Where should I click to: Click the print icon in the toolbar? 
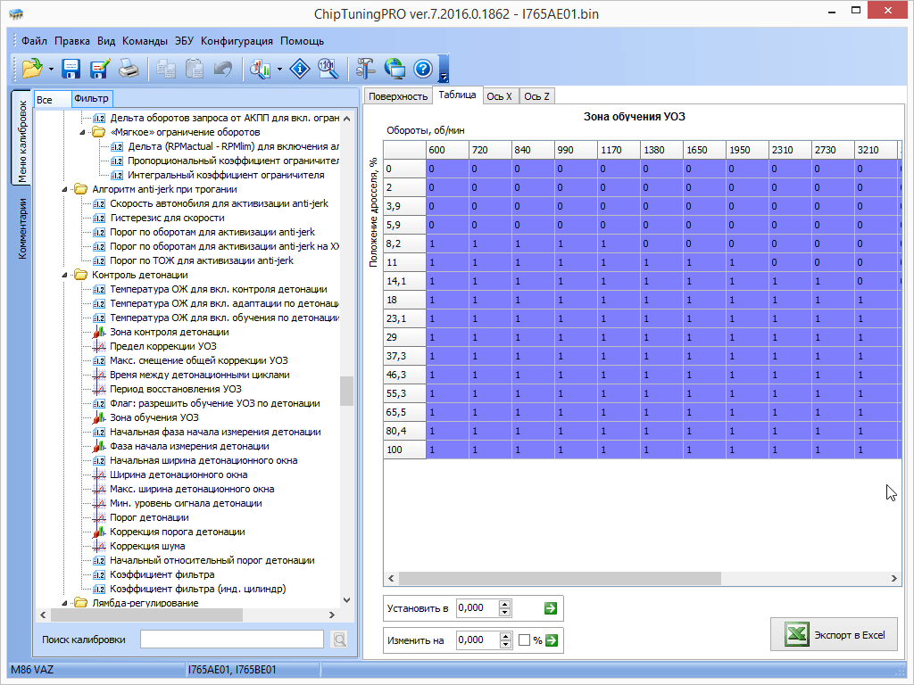(x=129, y=69)
